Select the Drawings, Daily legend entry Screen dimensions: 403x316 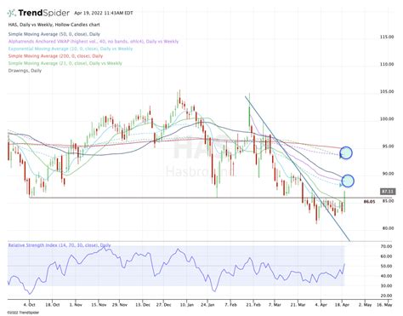click(25, 71)
